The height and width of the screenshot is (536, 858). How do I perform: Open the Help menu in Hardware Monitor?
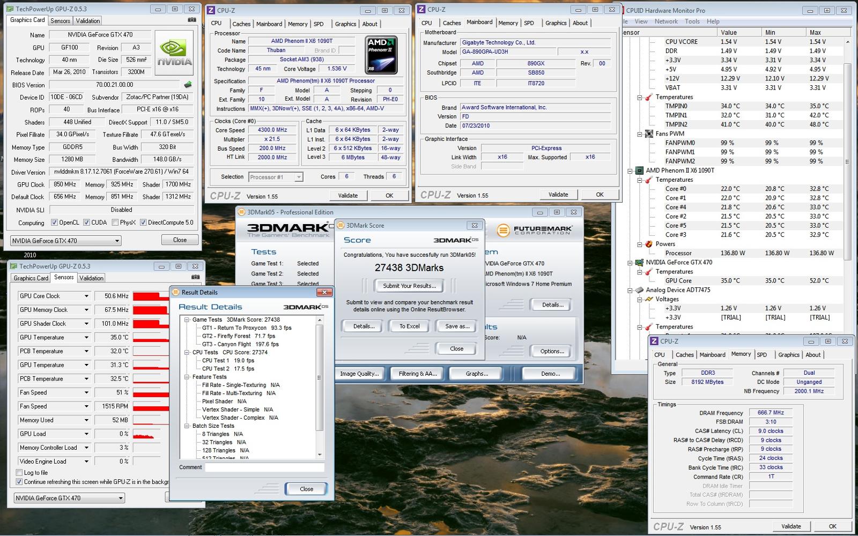click(713, 21)
